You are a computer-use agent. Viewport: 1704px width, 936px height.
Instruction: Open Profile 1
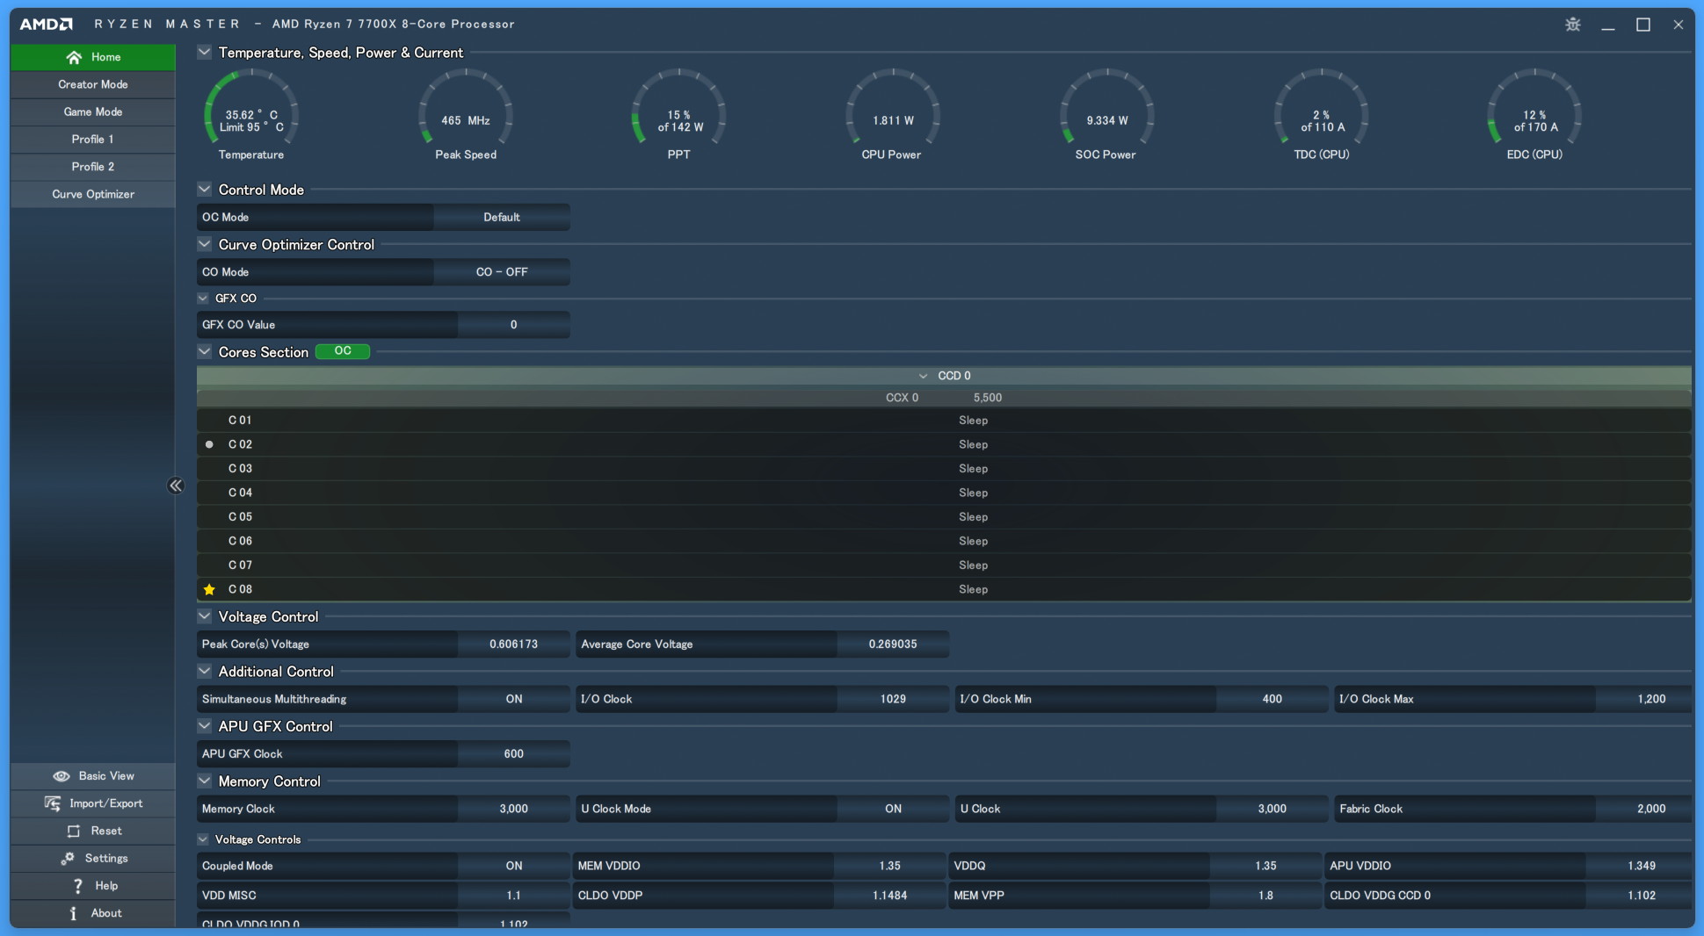[x=93, y=139]
